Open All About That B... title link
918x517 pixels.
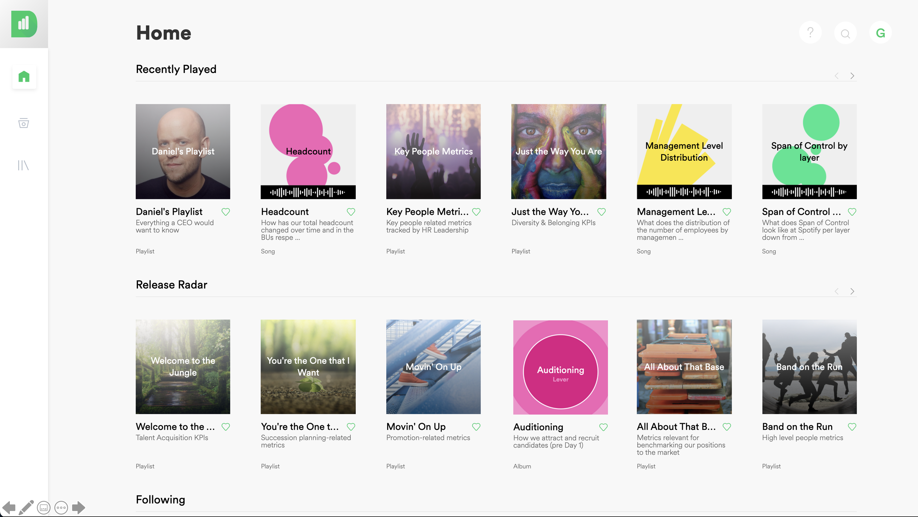(x=676, y=427)
